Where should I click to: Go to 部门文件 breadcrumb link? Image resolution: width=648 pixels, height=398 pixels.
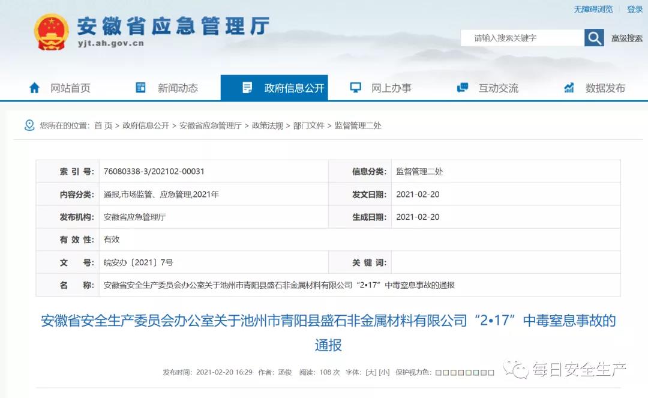308,125
